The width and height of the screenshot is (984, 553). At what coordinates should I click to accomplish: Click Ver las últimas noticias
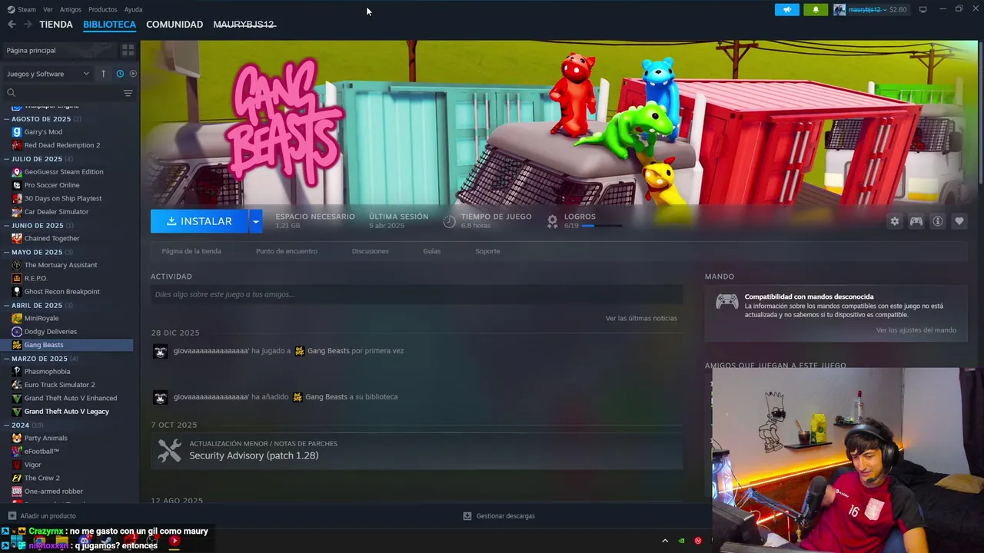tap(641, 318)
